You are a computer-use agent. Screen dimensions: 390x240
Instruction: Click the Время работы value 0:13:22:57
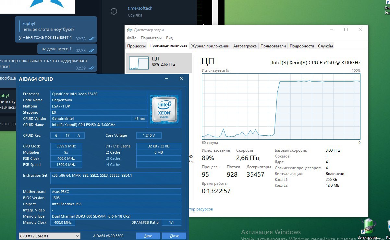pyautogui.click(x=216, y=191)
